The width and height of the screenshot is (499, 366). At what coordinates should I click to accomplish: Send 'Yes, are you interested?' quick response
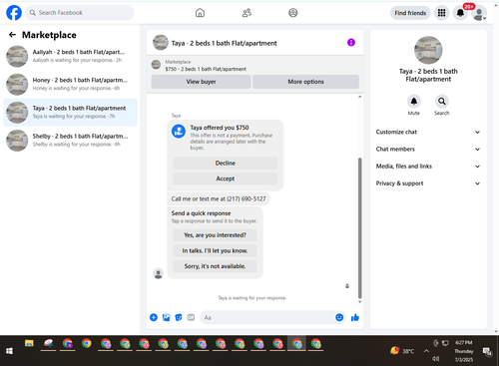215,235
